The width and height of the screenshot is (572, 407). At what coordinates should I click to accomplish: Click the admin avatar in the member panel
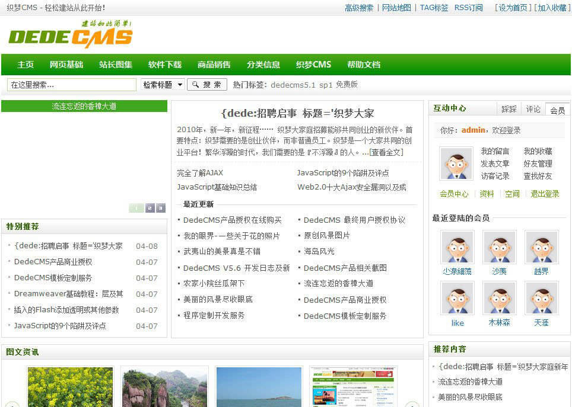(x=456, y=164)
